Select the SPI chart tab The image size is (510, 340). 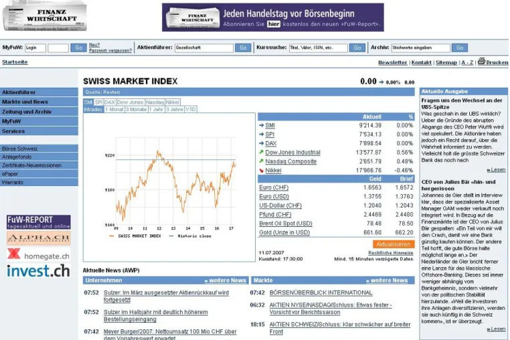(x=98, y=102)
